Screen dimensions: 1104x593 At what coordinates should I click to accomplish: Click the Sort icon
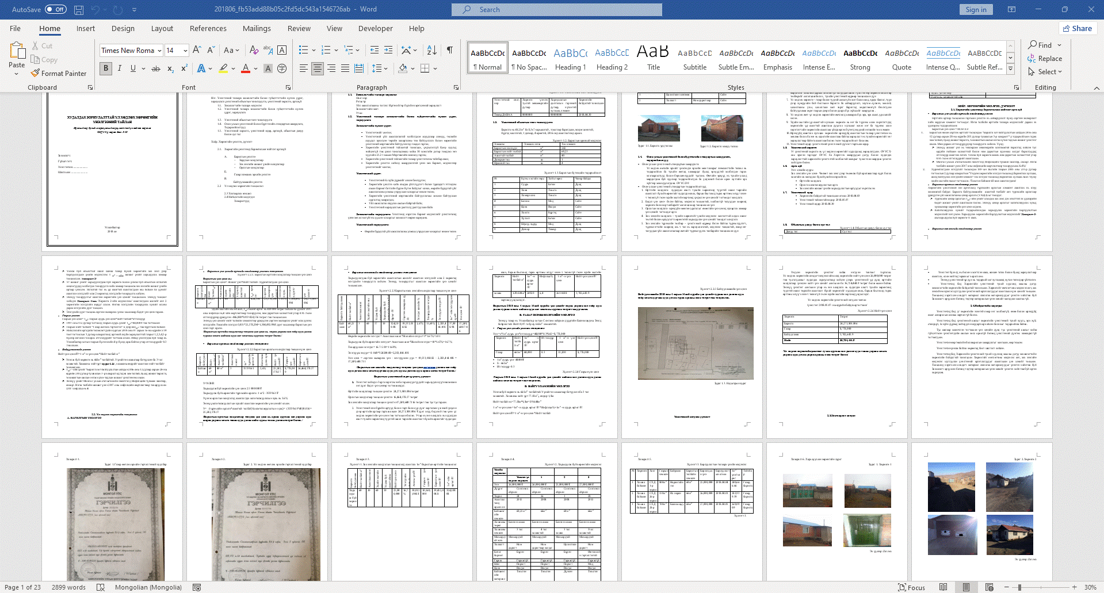[432, 50]
